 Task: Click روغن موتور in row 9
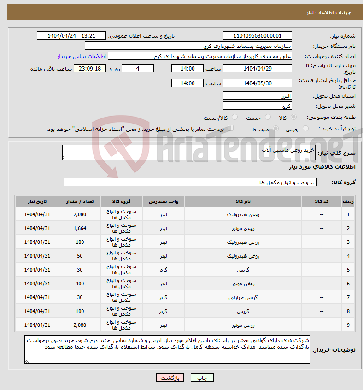pos(243,325)
